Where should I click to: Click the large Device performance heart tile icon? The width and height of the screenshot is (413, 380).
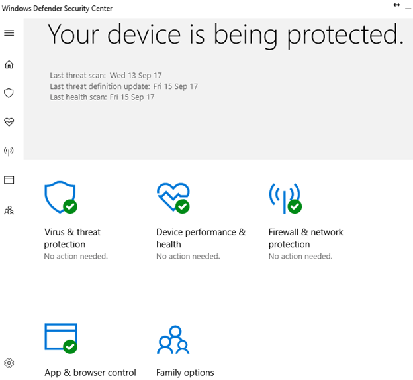[x=173, y=198]
